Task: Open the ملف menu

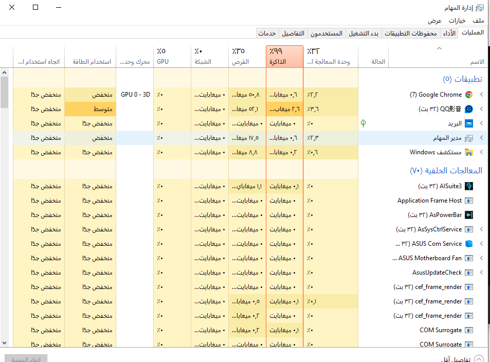Action: pyautogui.click(x=478, y=21)
